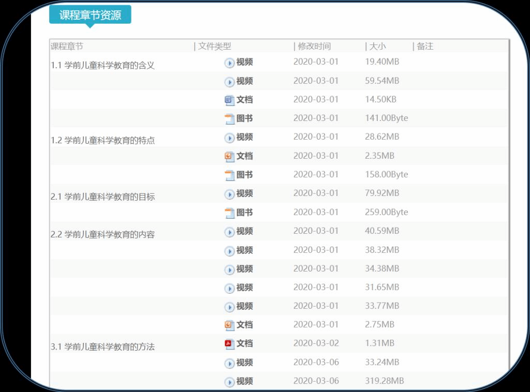Click the book icon in the 141.00Byte row
Image resolution: width=530 pixels, height=392 pixels.
[x=229, y=119]
